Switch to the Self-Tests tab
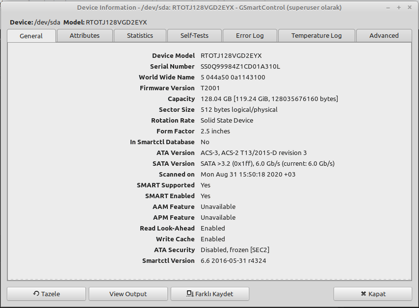The width and height of the screenshot is (419, 308). tap(194, 35)
